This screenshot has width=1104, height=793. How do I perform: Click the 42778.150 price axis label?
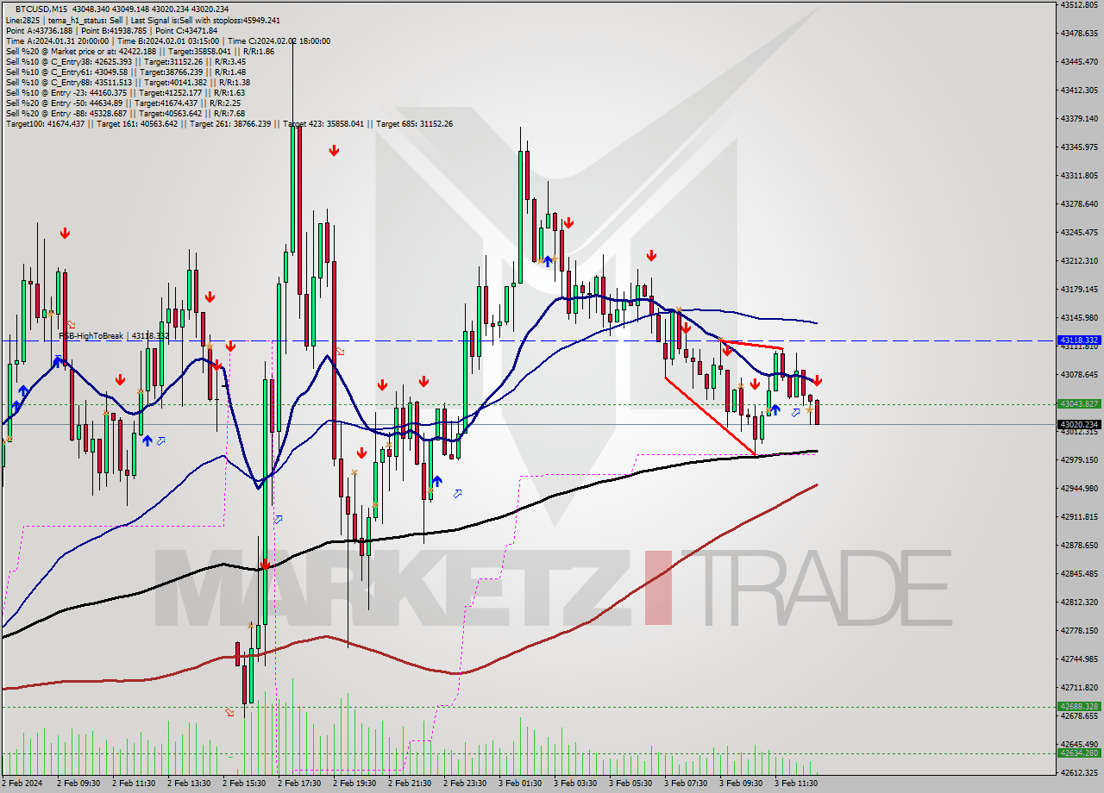coord(1079,630)
